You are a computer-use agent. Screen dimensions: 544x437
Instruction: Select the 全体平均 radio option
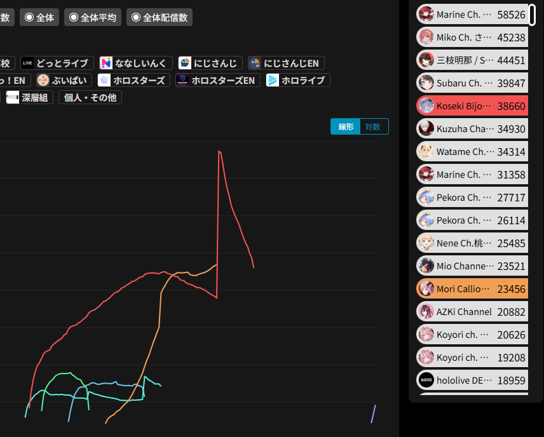[93, 17]
